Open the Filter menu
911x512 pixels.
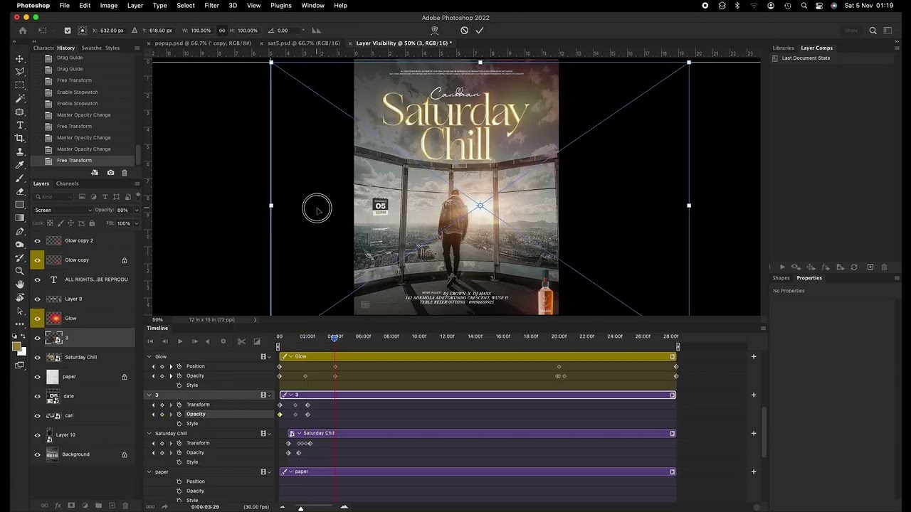pyautogui.click(x=211, y=6)
